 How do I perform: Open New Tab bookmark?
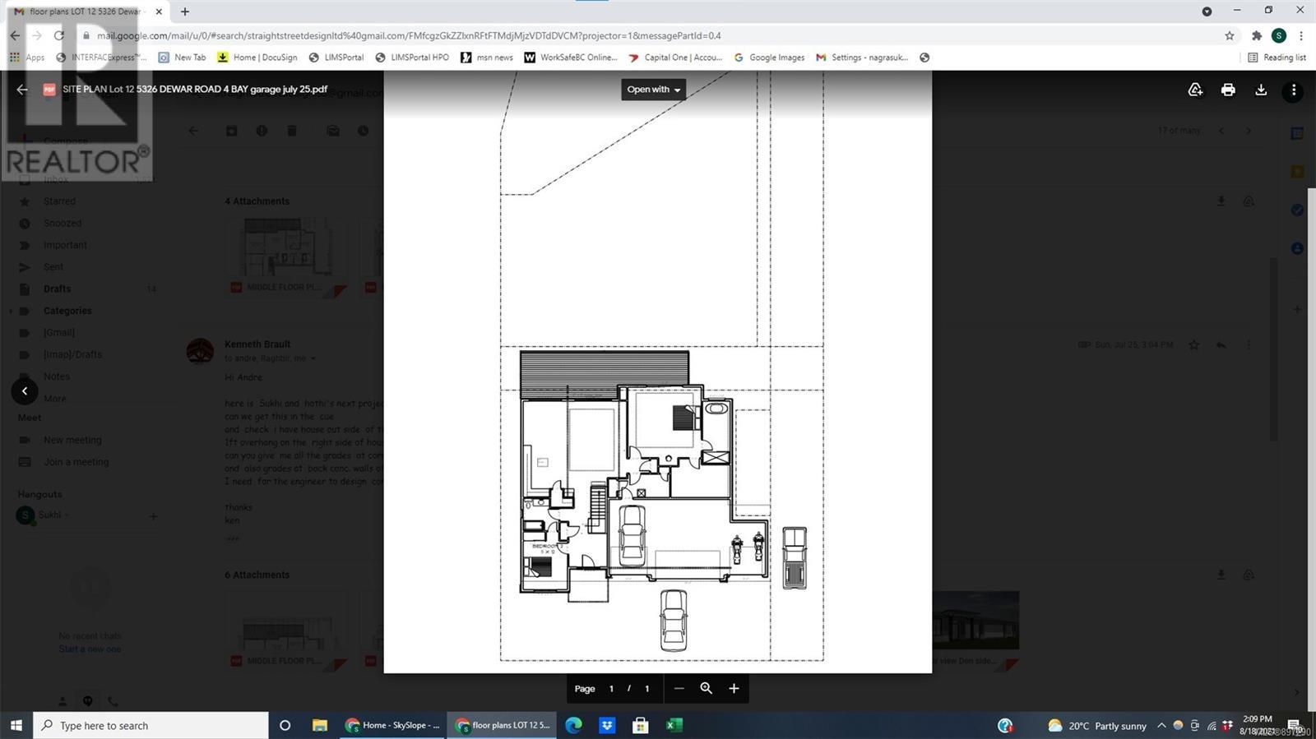click(x=182, y=58)
